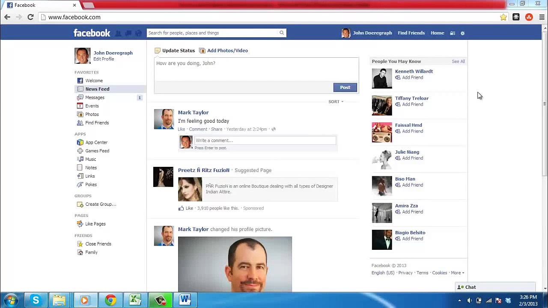Click Faissal Hmd profile thumbnail
This screenshot has width=548, height=308.
382,132
